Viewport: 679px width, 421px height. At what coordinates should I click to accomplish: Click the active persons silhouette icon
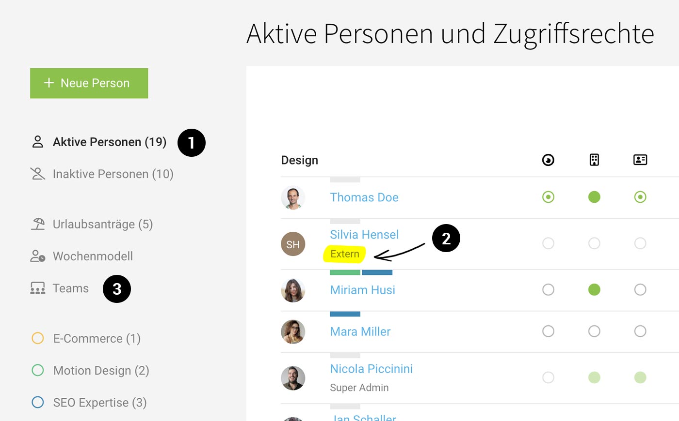(x=37, y=142)
